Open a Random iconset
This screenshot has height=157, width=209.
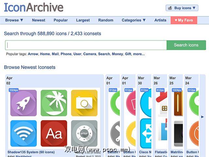(x=106, y=20)
